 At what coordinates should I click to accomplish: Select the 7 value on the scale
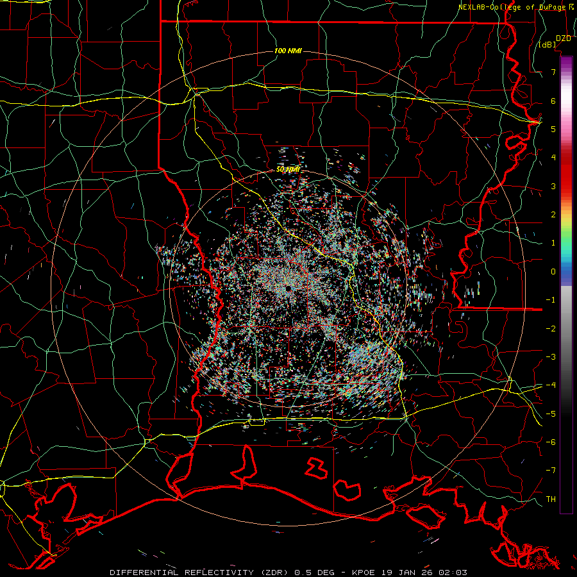(x=553, y=72)
